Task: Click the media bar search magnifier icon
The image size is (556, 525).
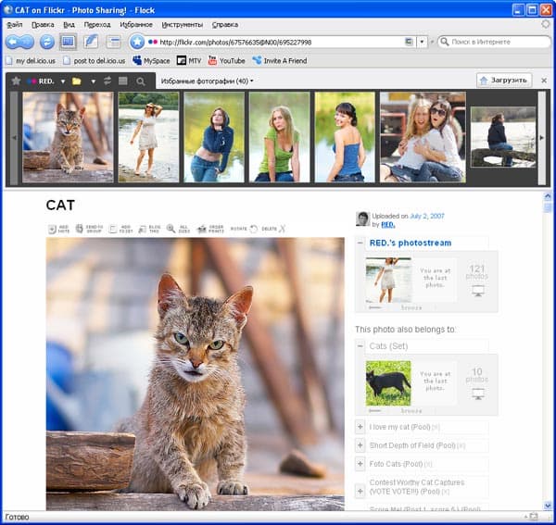Action: 141,81
